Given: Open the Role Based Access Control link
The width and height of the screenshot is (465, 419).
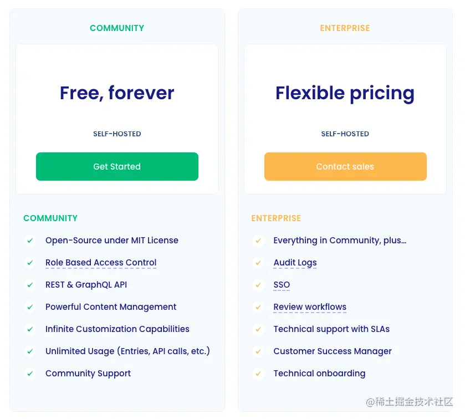Looking at the screenshot, I should (x=101, y=263).
